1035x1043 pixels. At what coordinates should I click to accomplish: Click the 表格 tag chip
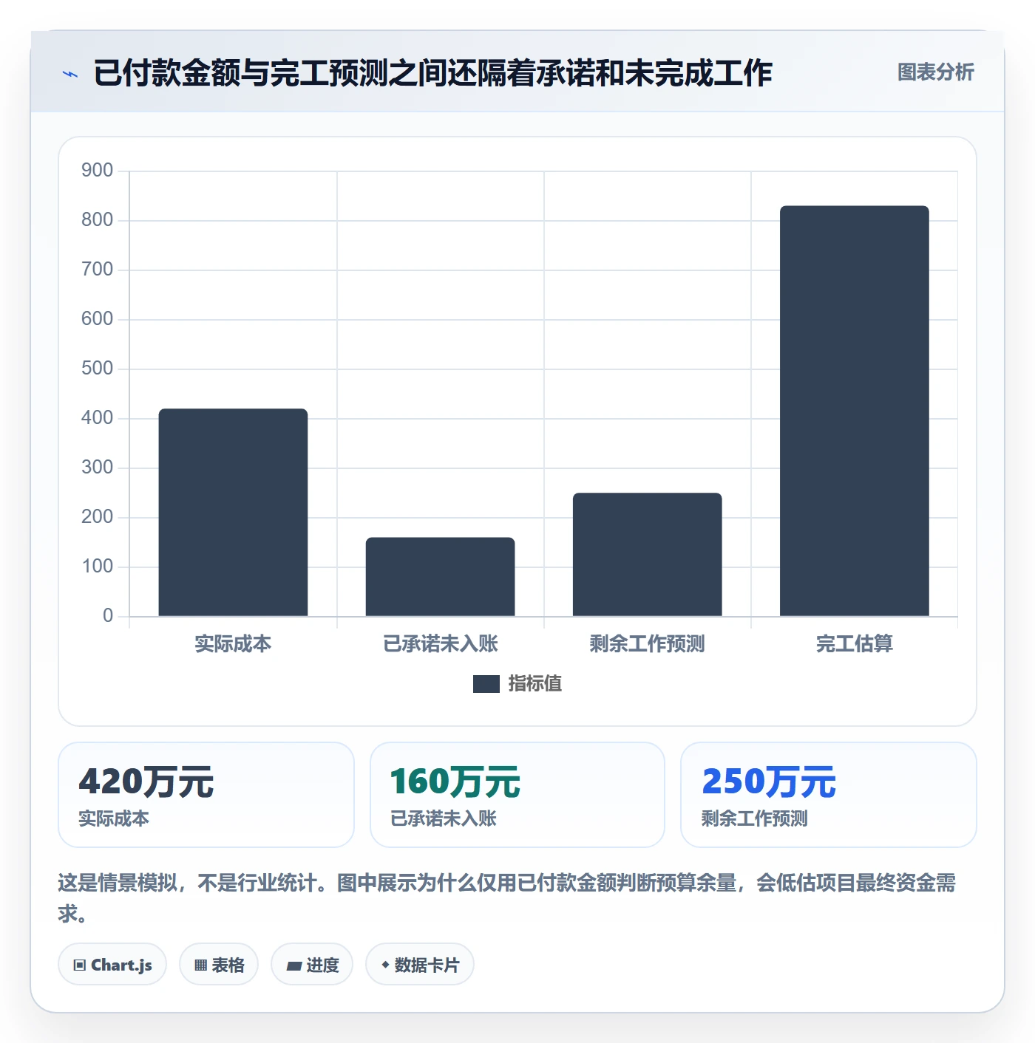(219, 965)
